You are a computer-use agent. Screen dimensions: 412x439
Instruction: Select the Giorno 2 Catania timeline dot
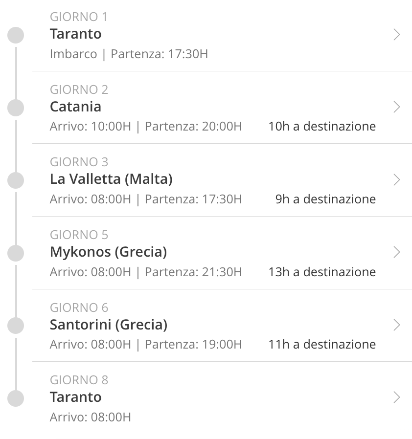point(16,108)
